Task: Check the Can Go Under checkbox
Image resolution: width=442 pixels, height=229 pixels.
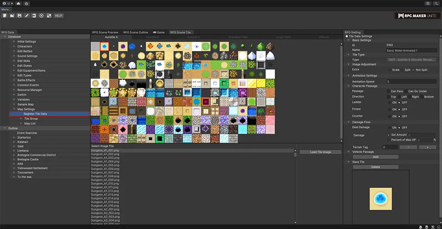Action: coord(406,91)
